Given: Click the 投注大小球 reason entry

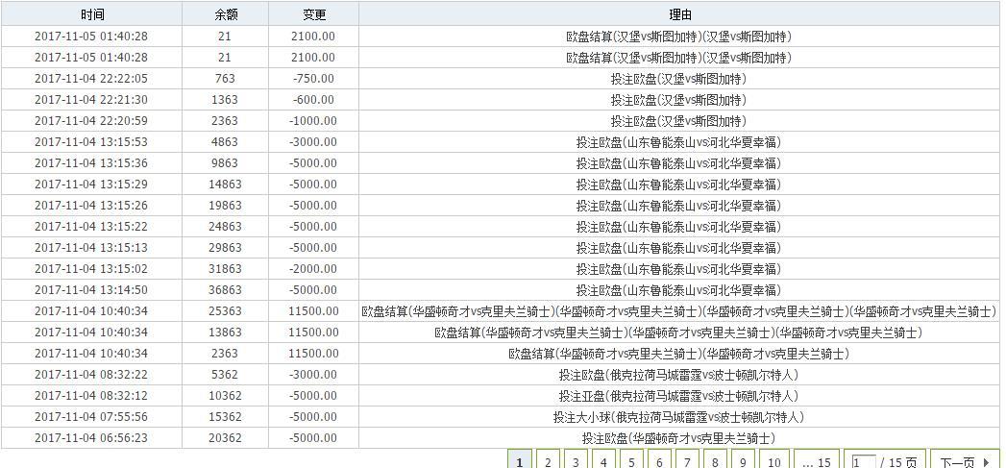Looking at the screenshot, I should (678, 417).
